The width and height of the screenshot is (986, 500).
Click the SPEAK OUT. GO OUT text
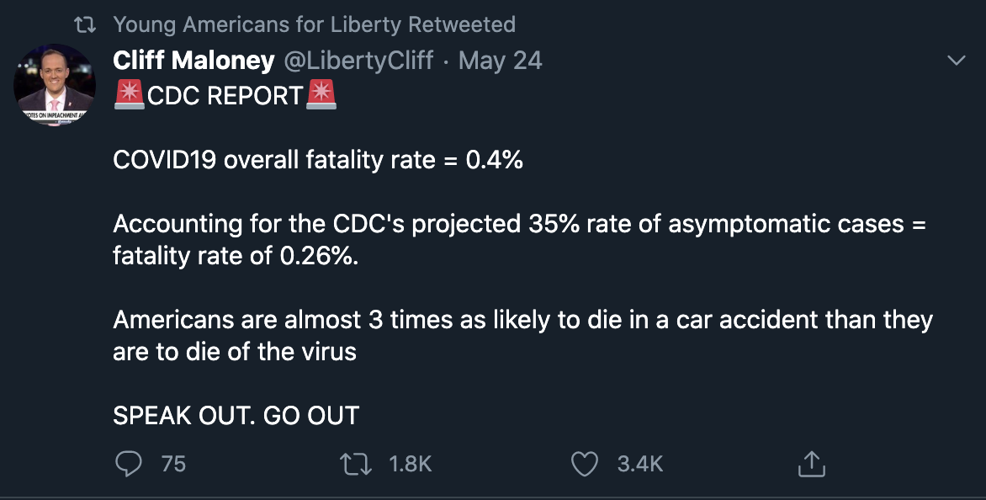(236, 415)
